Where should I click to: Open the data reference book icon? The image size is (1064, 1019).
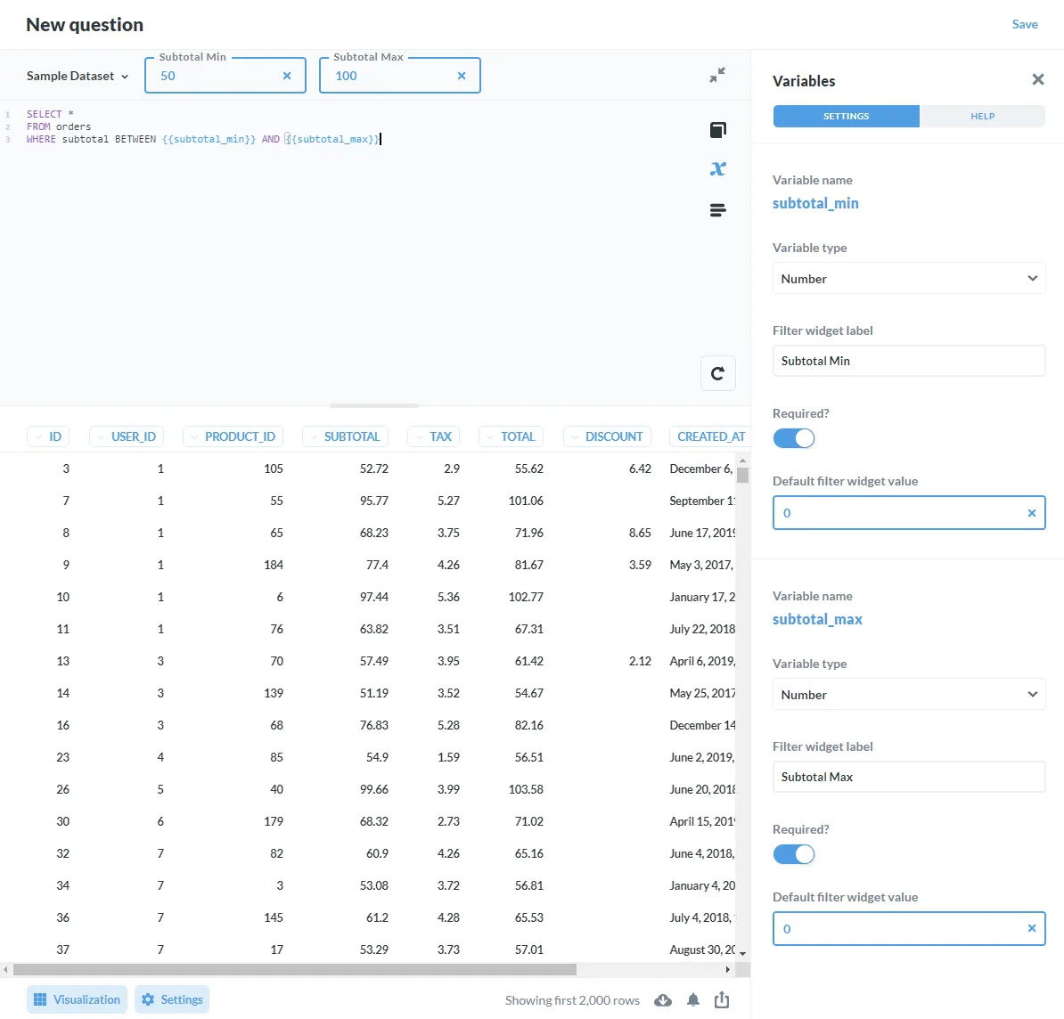[x=717, y=130]
